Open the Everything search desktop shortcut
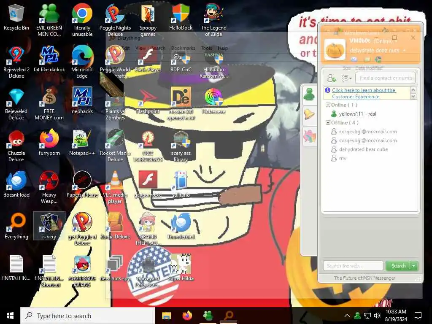The height and width of the screenshot is (324, 432). pos(16,227)
